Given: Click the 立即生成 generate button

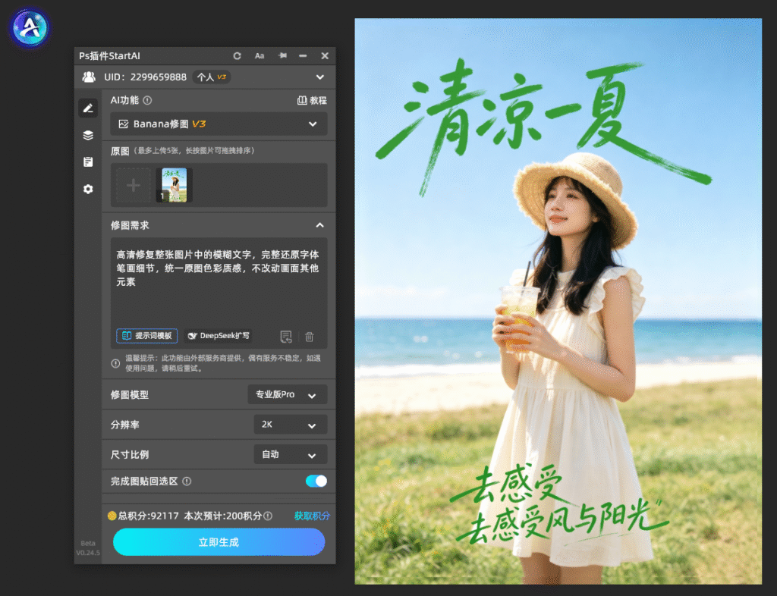Looking at the screenshot, I should [219, 542].
